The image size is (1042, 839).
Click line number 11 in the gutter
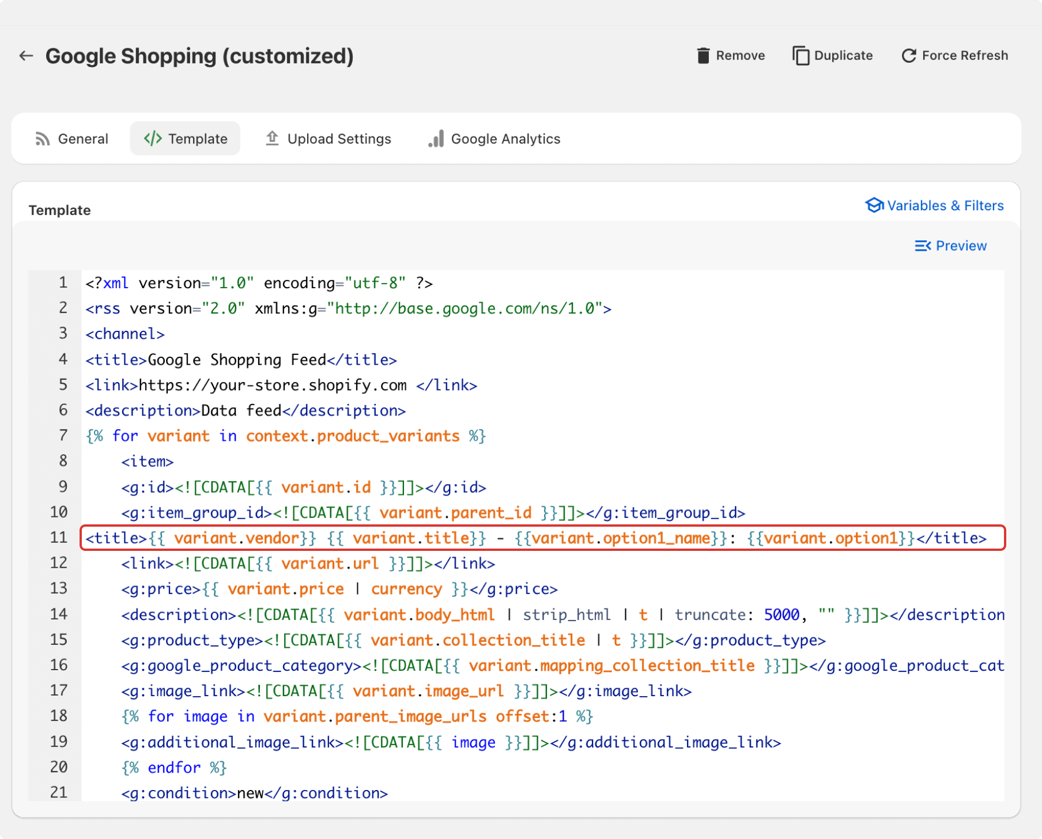click(59, 538)
